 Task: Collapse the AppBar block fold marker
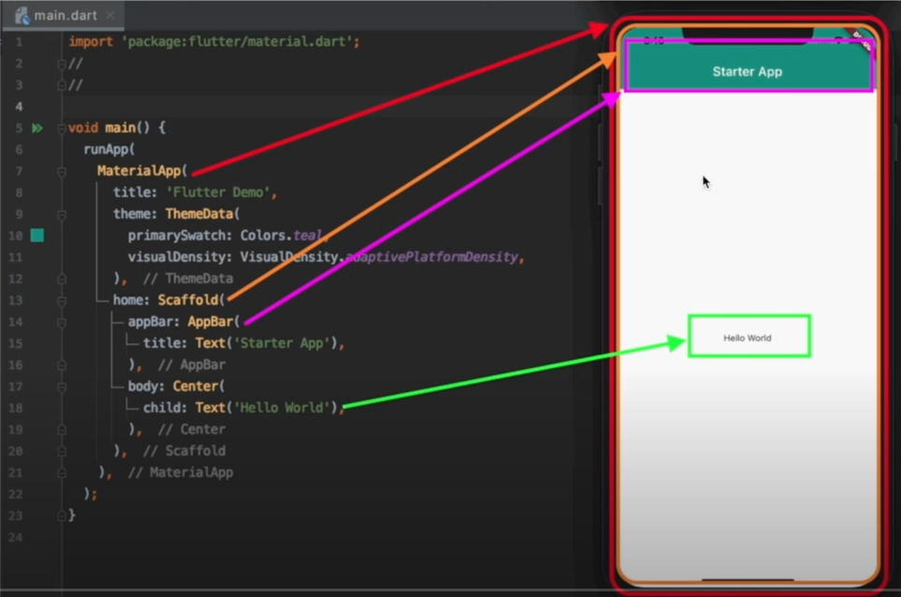(x=62, y=321)
